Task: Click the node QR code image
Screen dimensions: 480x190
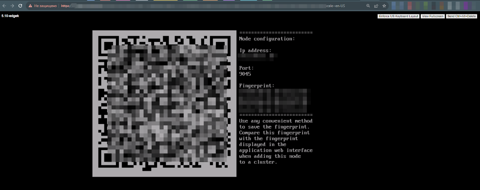Action: tap(164, 103)
